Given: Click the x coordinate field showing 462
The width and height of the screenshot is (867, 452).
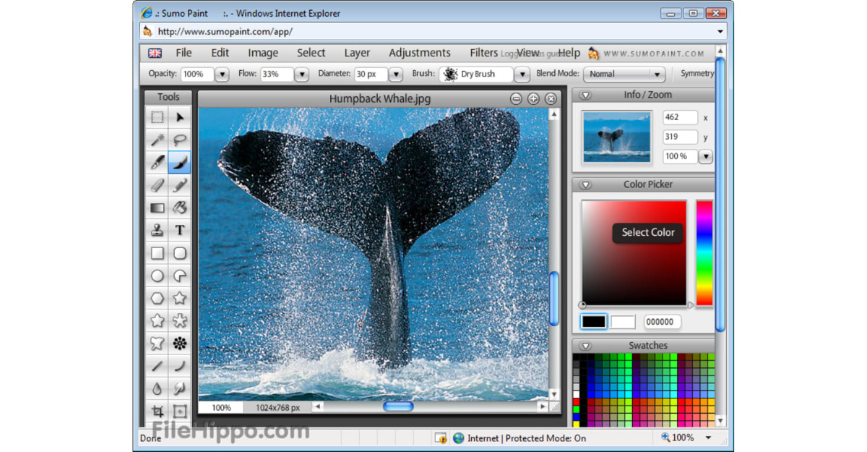Looking at the screenshot, I should coord(680,117).
